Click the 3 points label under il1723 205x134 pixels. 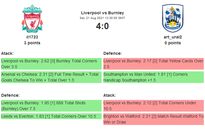32,43
